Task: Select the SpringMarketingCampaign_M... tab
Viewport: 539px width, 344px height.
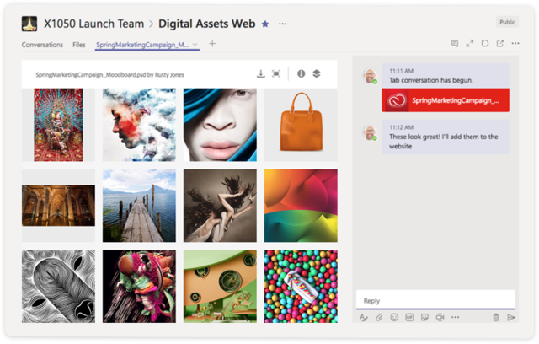Action: pos(142,45)
